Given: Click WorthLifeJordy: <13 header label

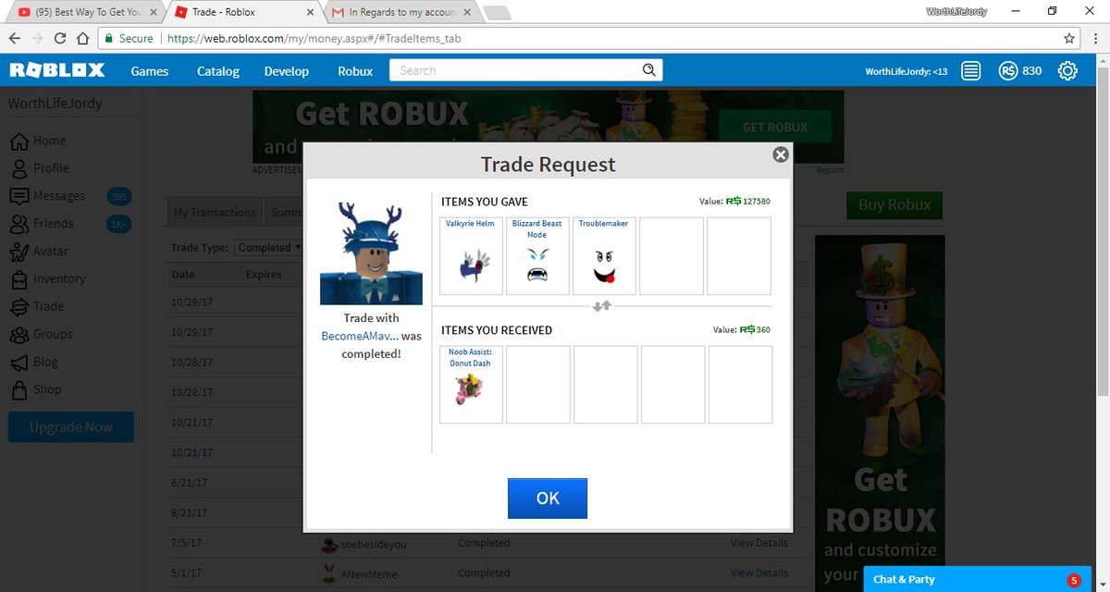Looking at the screenshot, I should click(x=906, y=71).
